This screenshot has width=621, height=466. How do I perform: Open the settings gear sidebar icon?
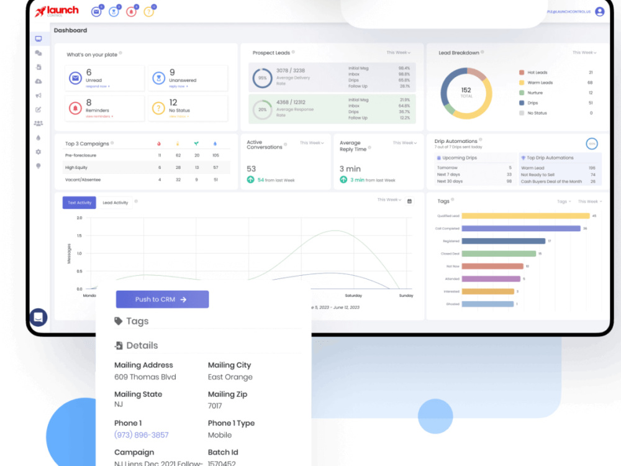(x=39, y=152)
